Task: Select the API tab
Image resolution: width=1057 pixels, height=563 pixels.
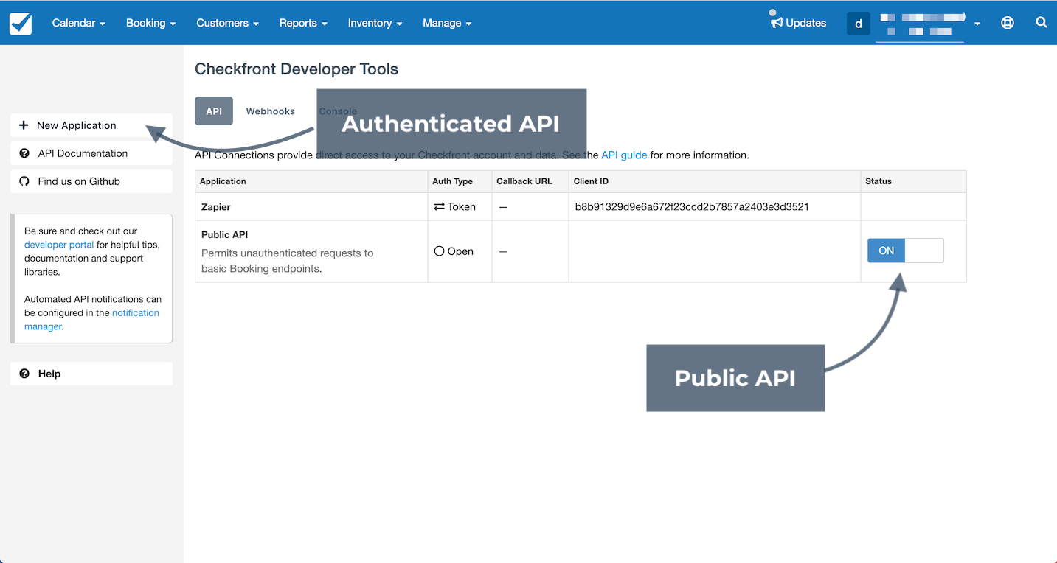Action: point(214,111)
